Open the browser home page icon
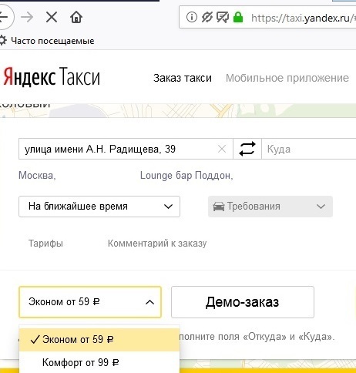 click(76, 18)
